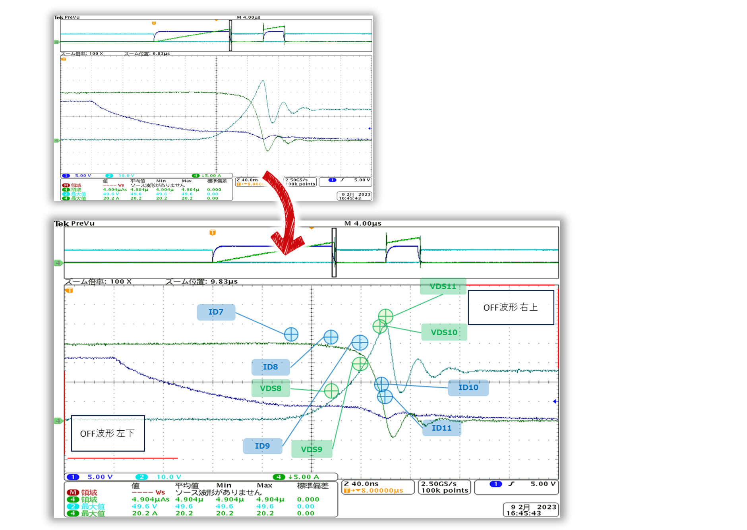Screen dimensions: 747x530
Task: Click the green crosshair marker linked to VDS8
Action: pyautogui.click(x=331, y=391)
